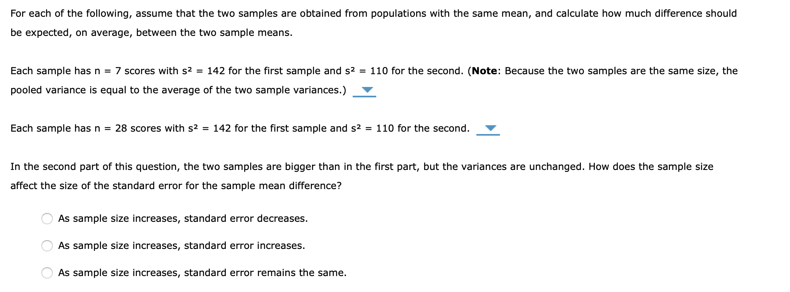
Task: Select 'standard error remains the same' option
Action: pyautogui.click(x=47, y=272)
